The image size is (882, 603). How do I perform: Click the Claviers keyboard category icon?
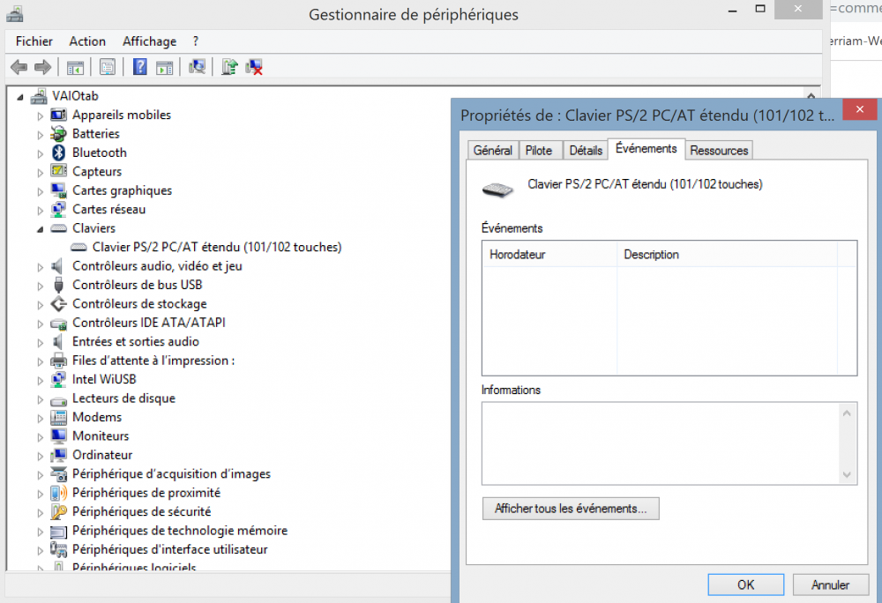[x=58, y=228]
